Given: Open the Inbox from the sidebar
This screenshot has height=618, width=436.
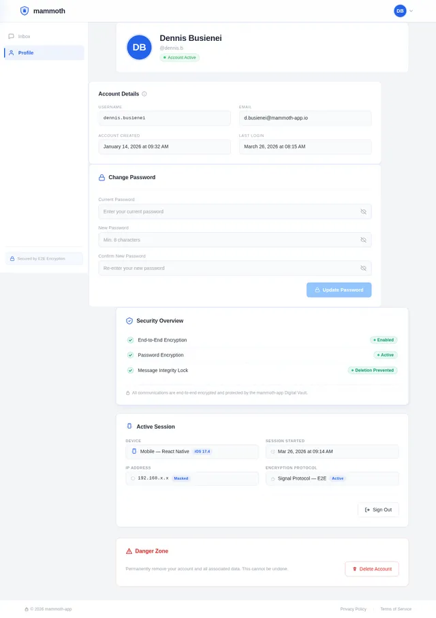Looking at the screenshot, I should coord(24,36).
